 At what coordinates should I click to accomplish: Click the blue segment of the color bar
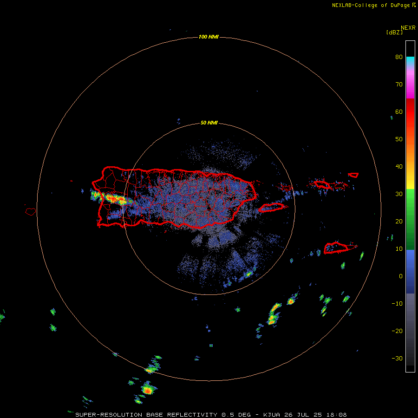pyautogui.click(x=410, y=272)
